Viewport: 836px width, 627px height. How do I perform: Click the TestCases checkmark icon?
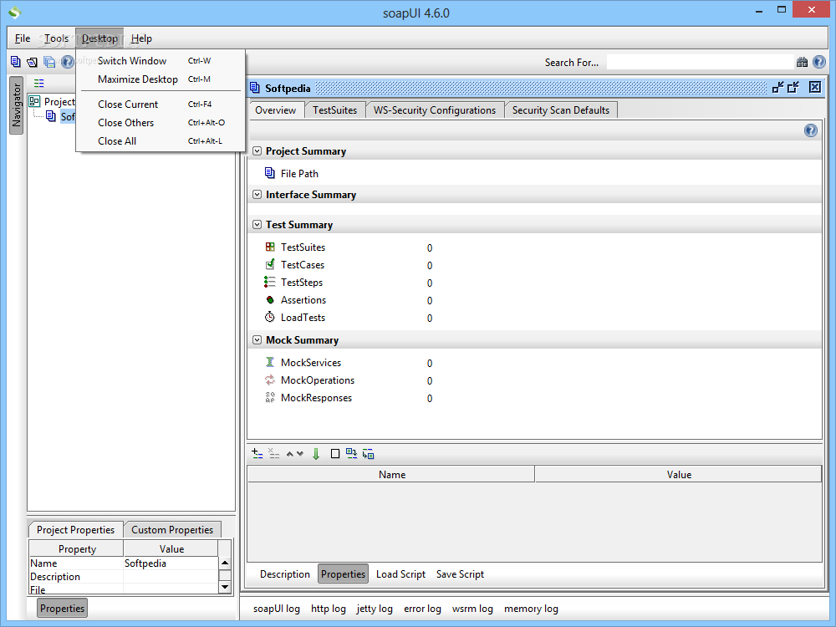pos(270,264)
